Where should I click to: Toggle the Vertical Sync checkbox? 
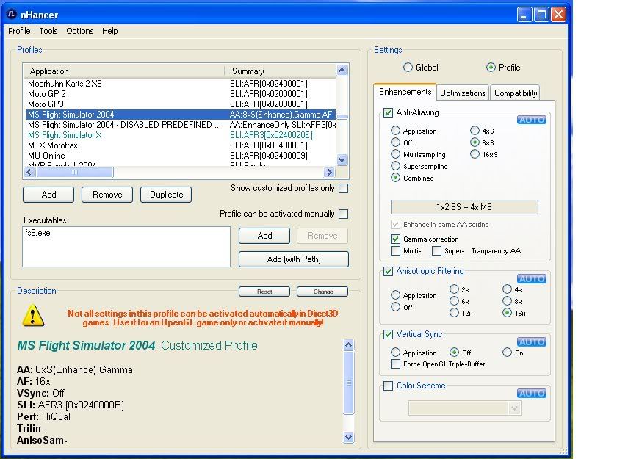tap(388, 334)
